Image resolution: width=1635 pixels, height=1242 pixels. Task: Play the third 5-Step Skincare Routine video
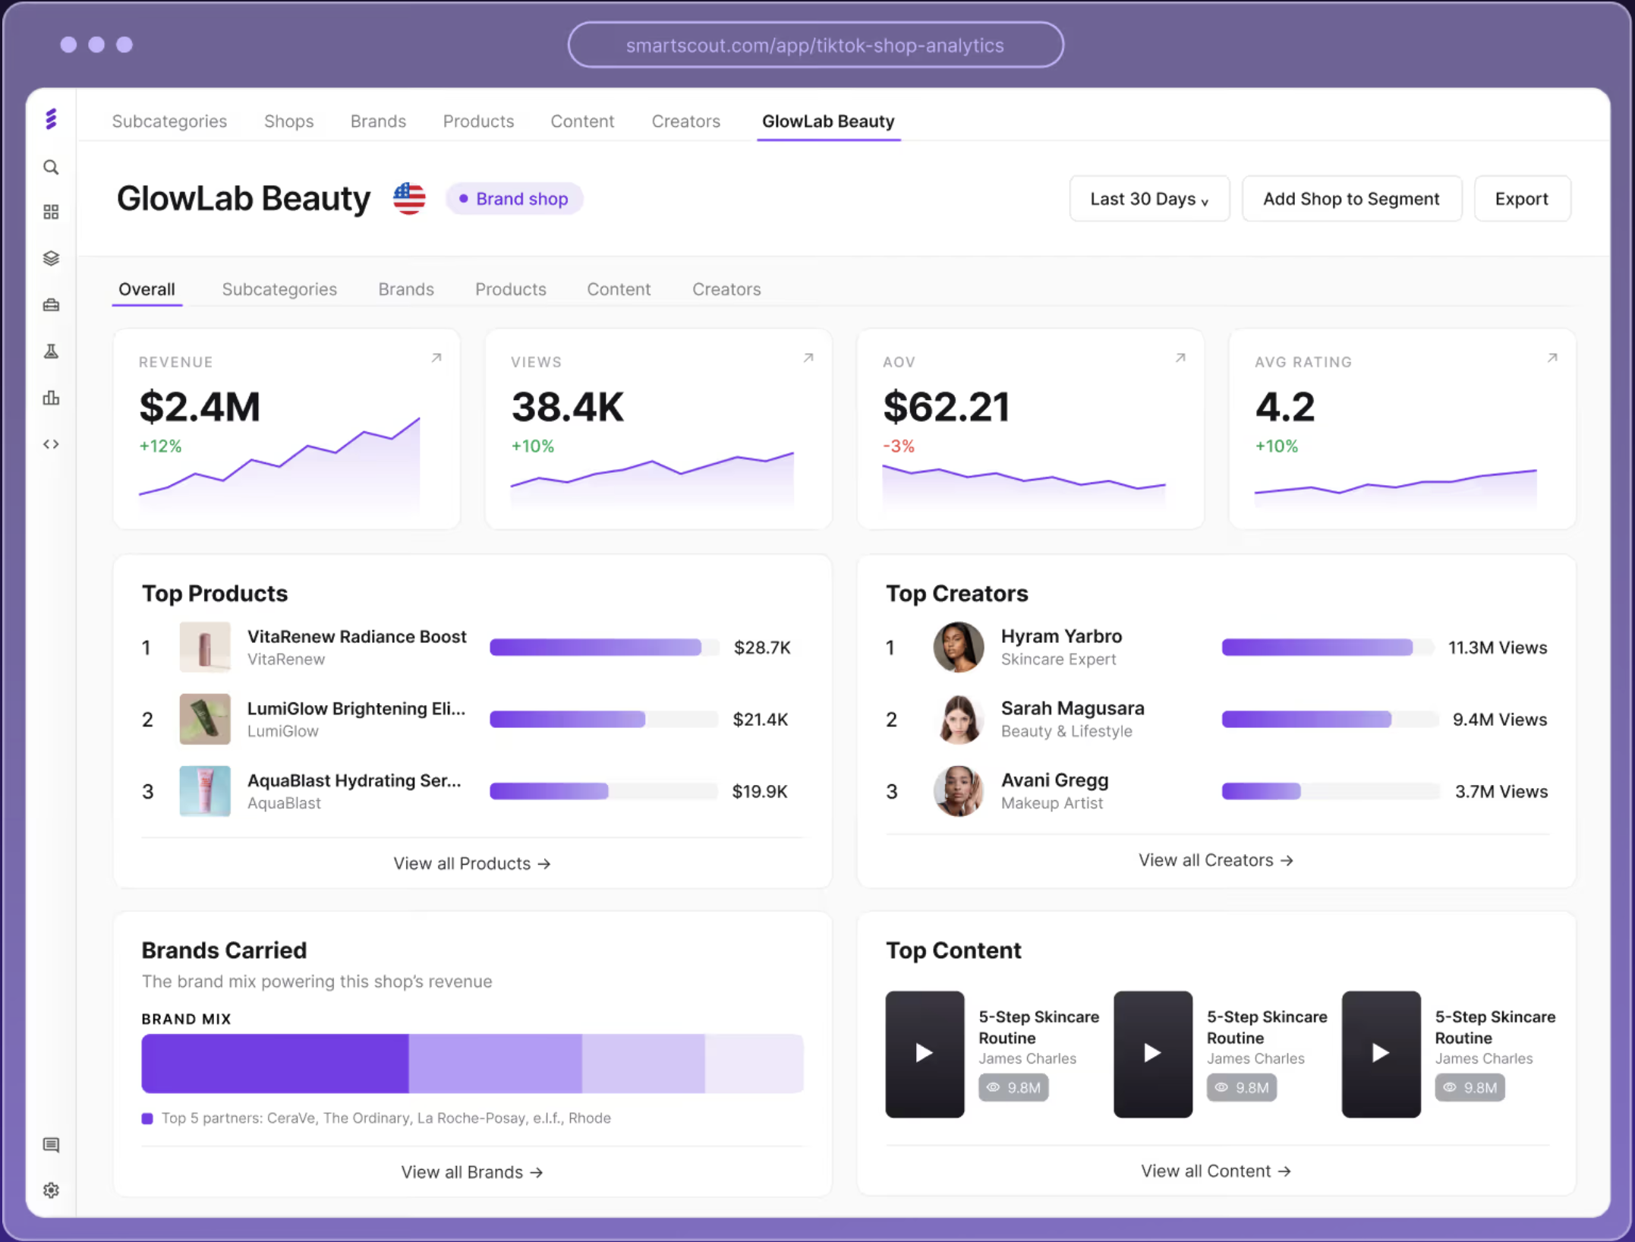[x=1381, y=1054]
